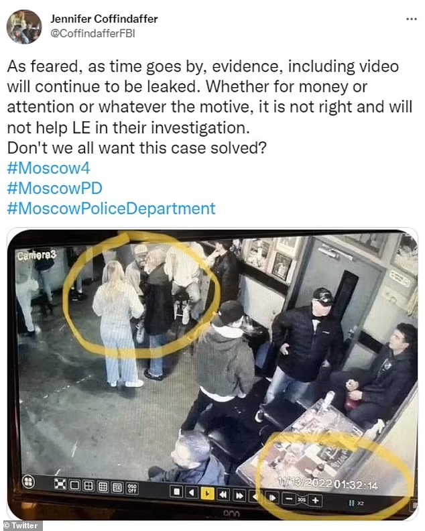Open the three-dot tweet options menu
The height and width of the screenshot is (531, 425).
412,19
